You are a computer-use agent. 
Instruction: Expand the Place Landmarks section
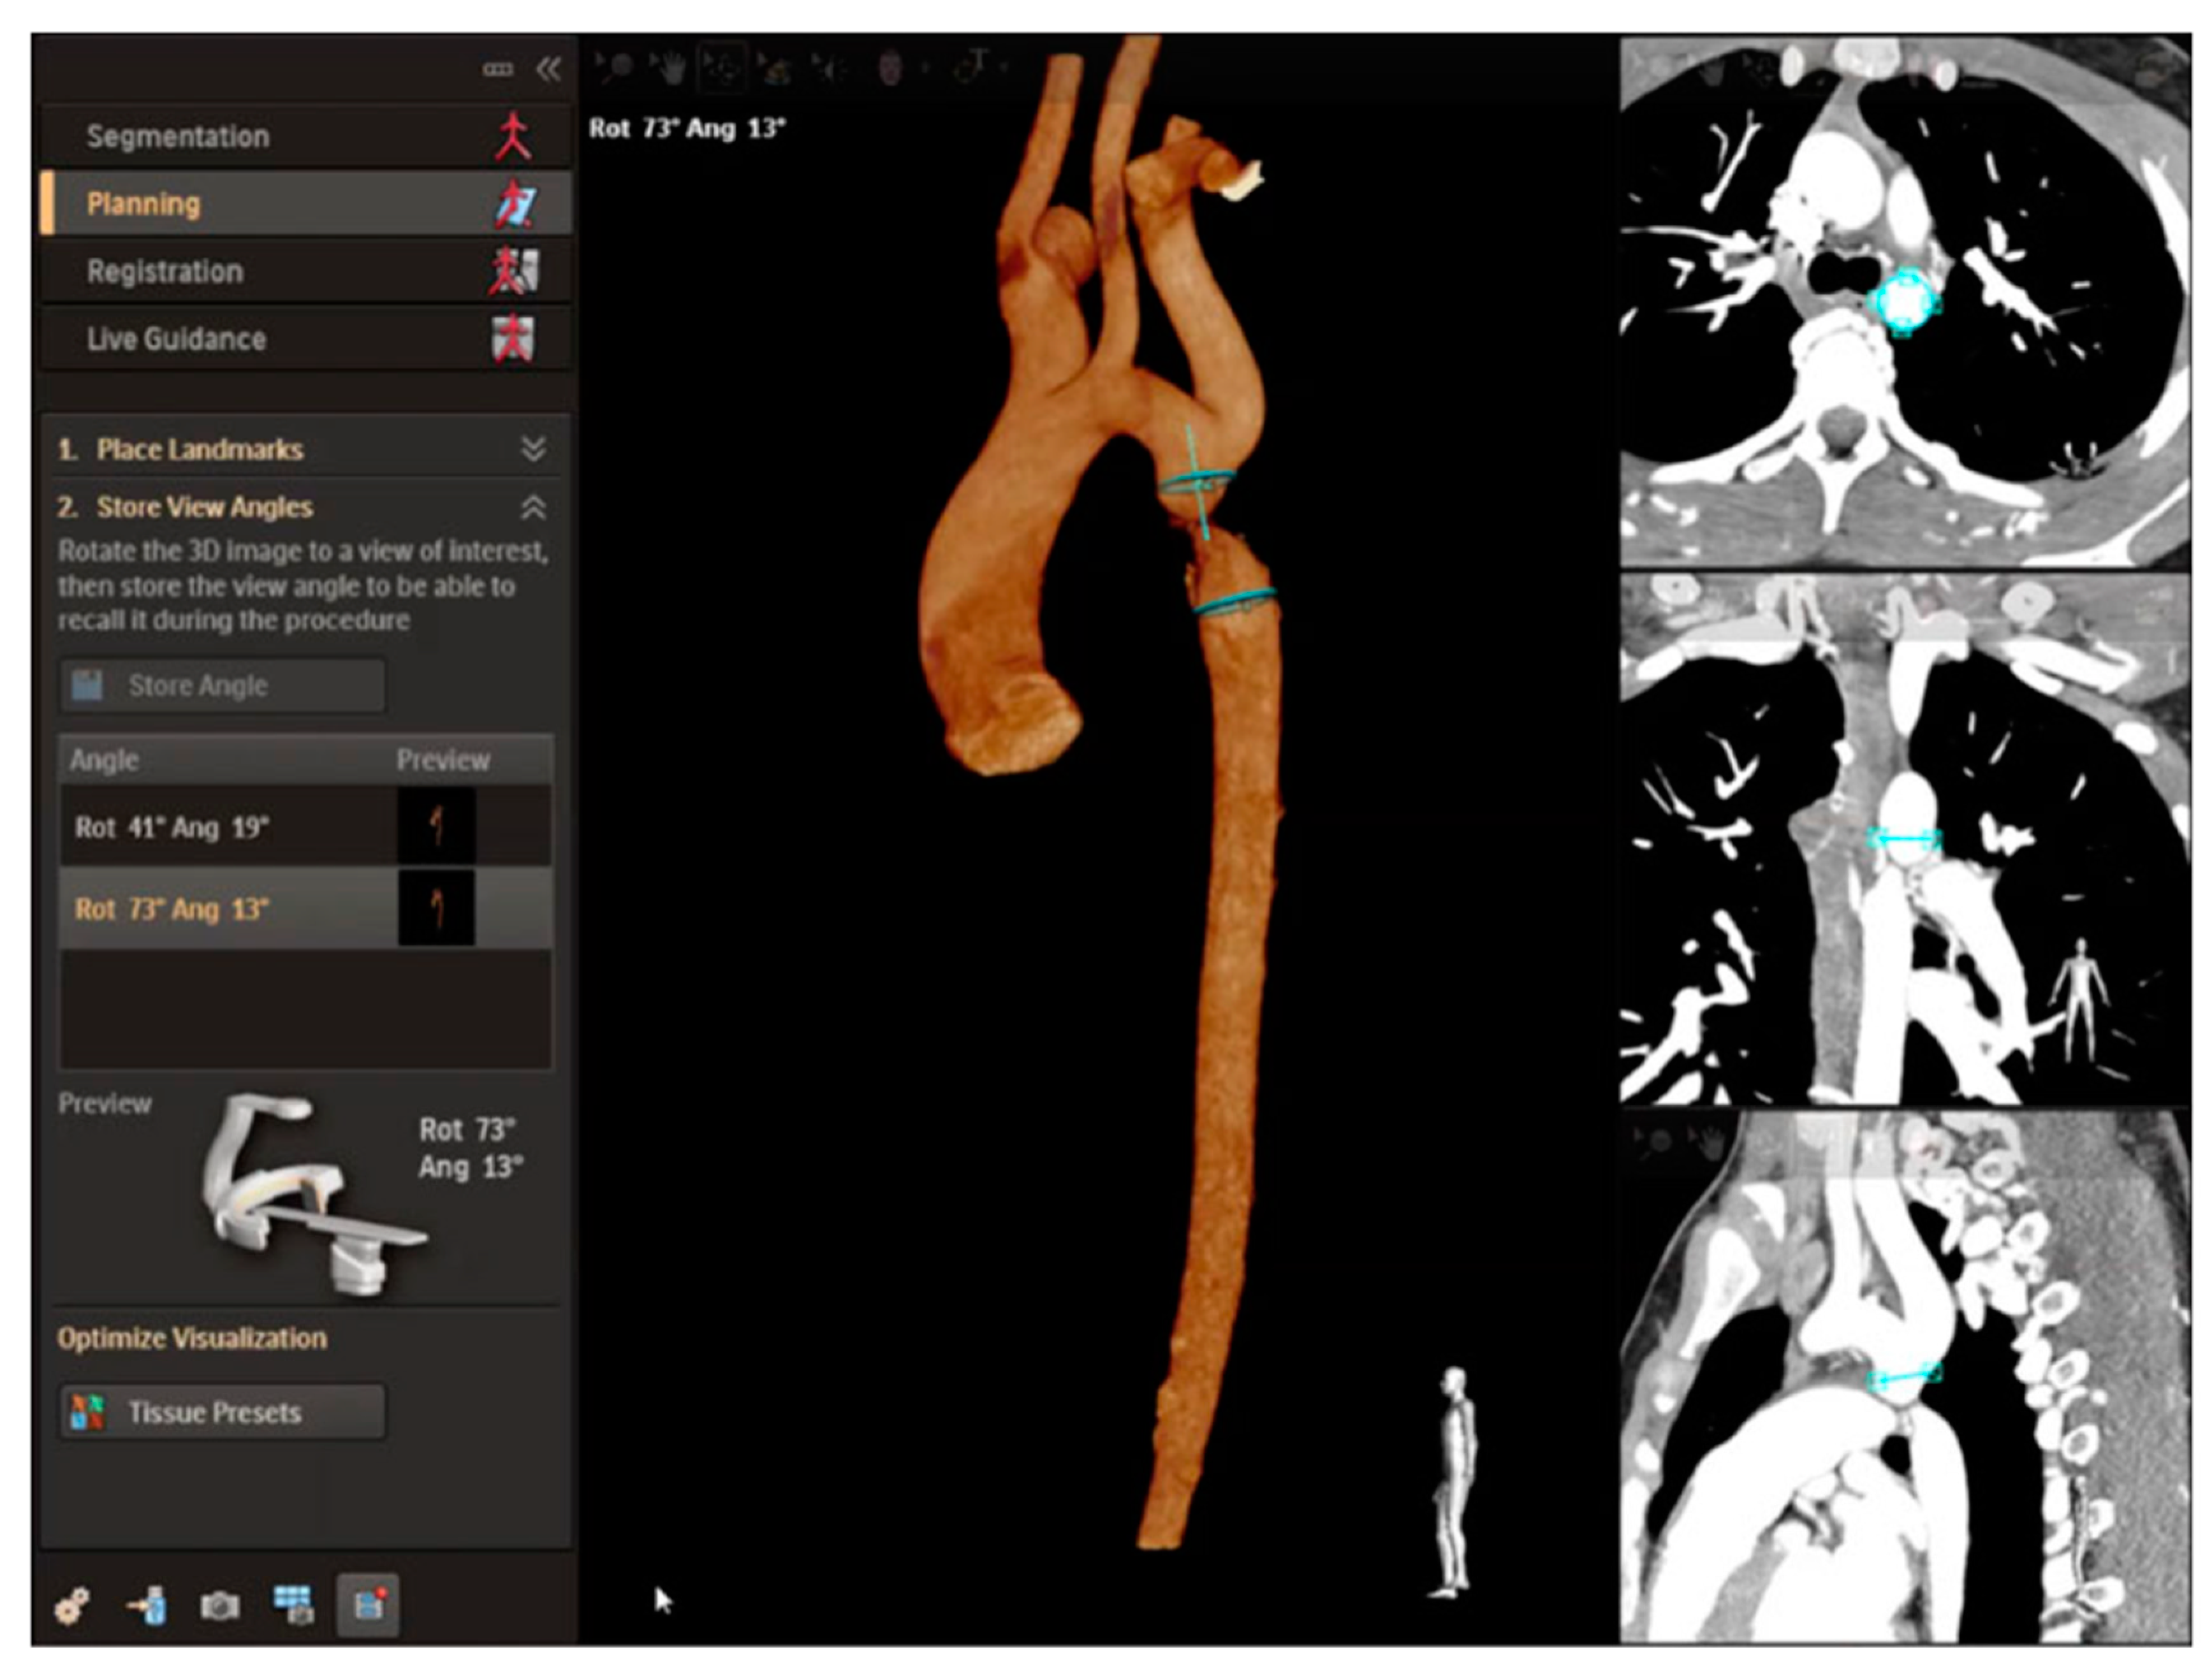coord(533,449)
